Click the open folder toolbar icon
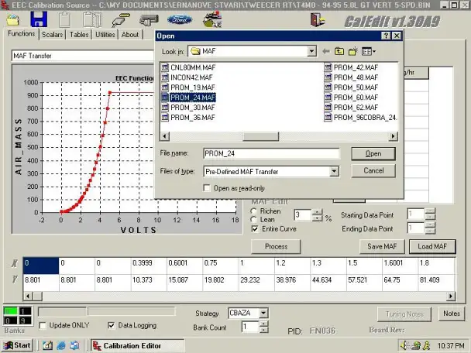The image size is (471, 353). coord(12,20)
